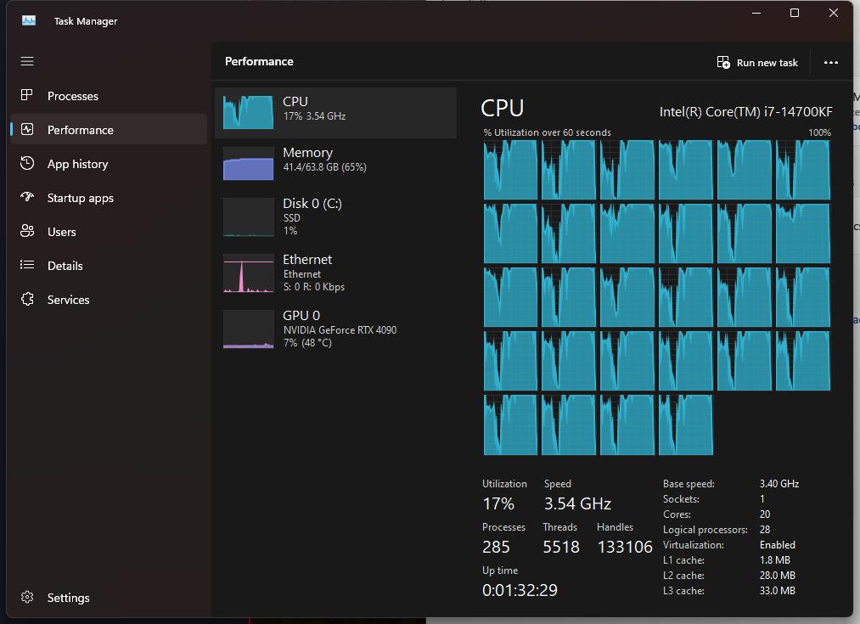Screen dimensions: 860x624
Task: Click the Services puzzle icon
Action: coord(27,299)
